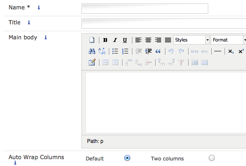Viewport: 246px width, 166px height.
Task: Toggle Bold formatting
Action: [105, 40]
